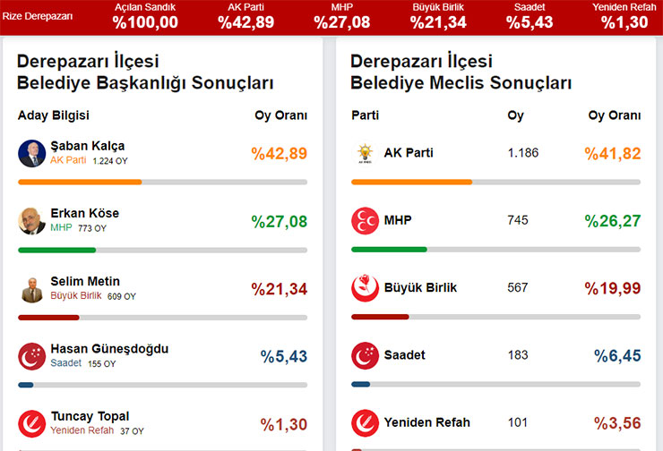Click MHP green council vote bar
Viewport: 663px width, 451px height.
[x=389, y=250]
